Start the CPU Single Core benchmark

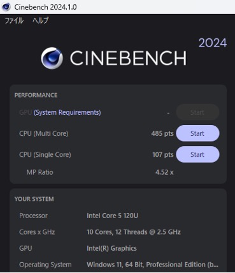pos(197,154)
